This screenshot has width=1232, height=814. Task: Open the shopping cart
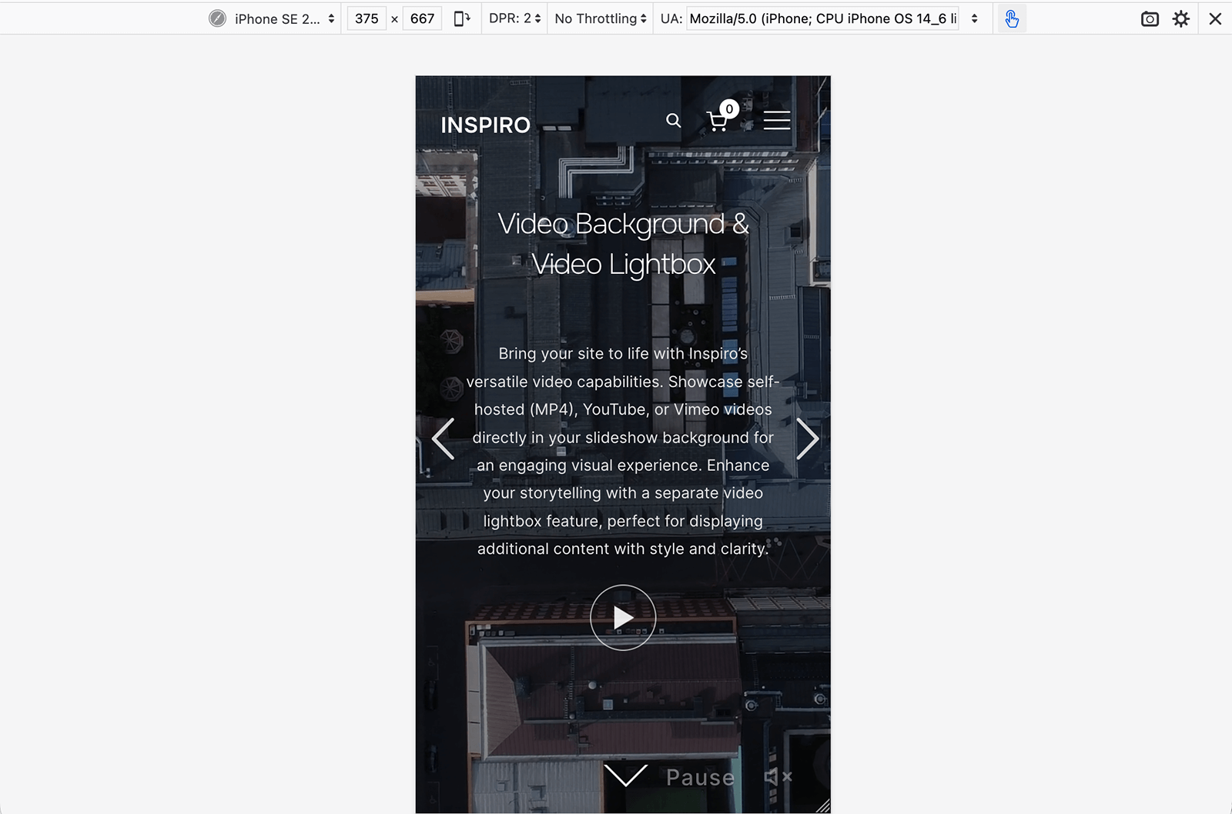(718, 119)
